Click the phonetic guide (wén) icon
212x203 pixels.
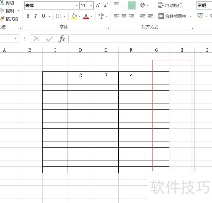(101, 16)
